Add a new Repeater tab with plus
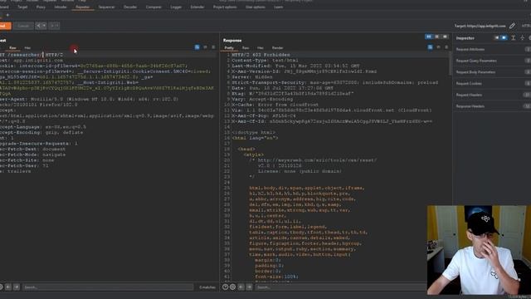This screenshot has width=531, height=299. (x=7, y=15)
